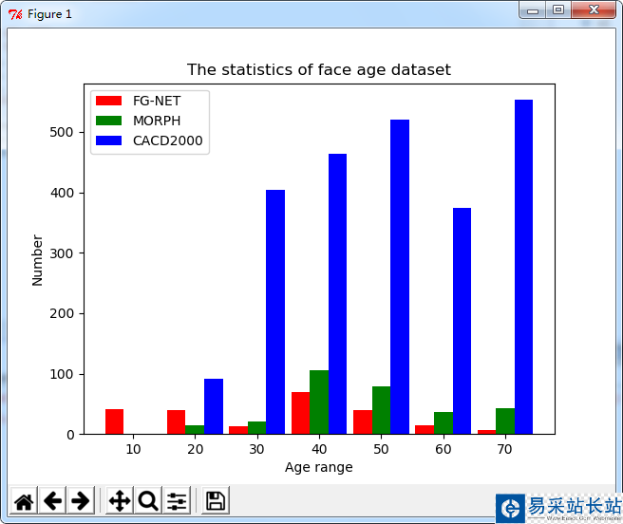Click the CACD2000 legend label
Viewport: 623px width, 524px height.
pos(168,140)
